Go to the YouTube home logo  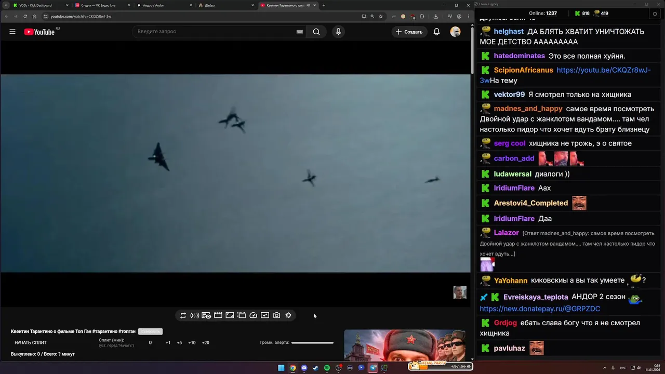click(x=39, y=32)
